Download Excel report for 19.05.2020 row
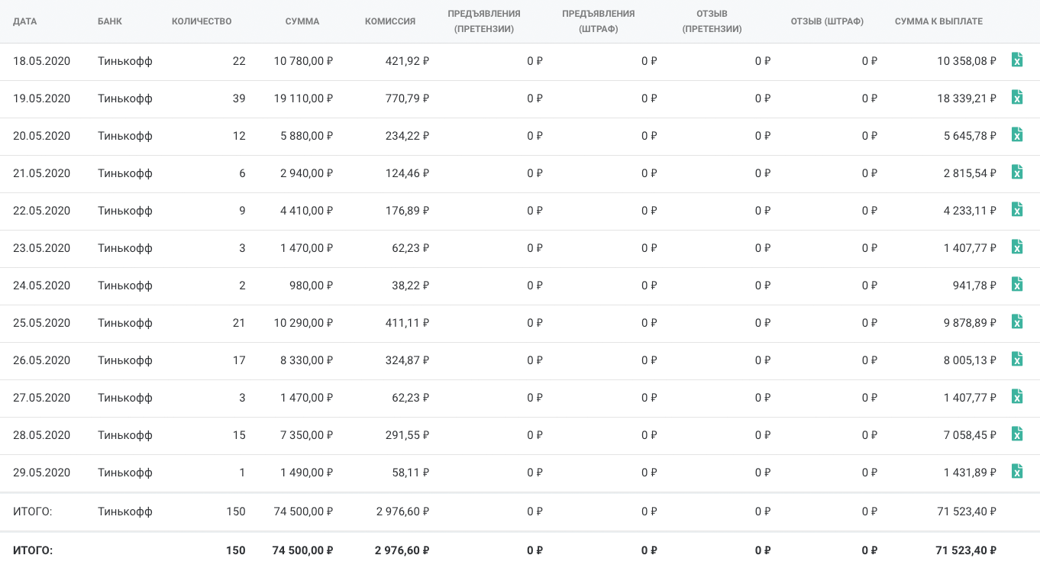This screenshot has height=568, width=1040. pyautogui.click(x=1017, y=97)
